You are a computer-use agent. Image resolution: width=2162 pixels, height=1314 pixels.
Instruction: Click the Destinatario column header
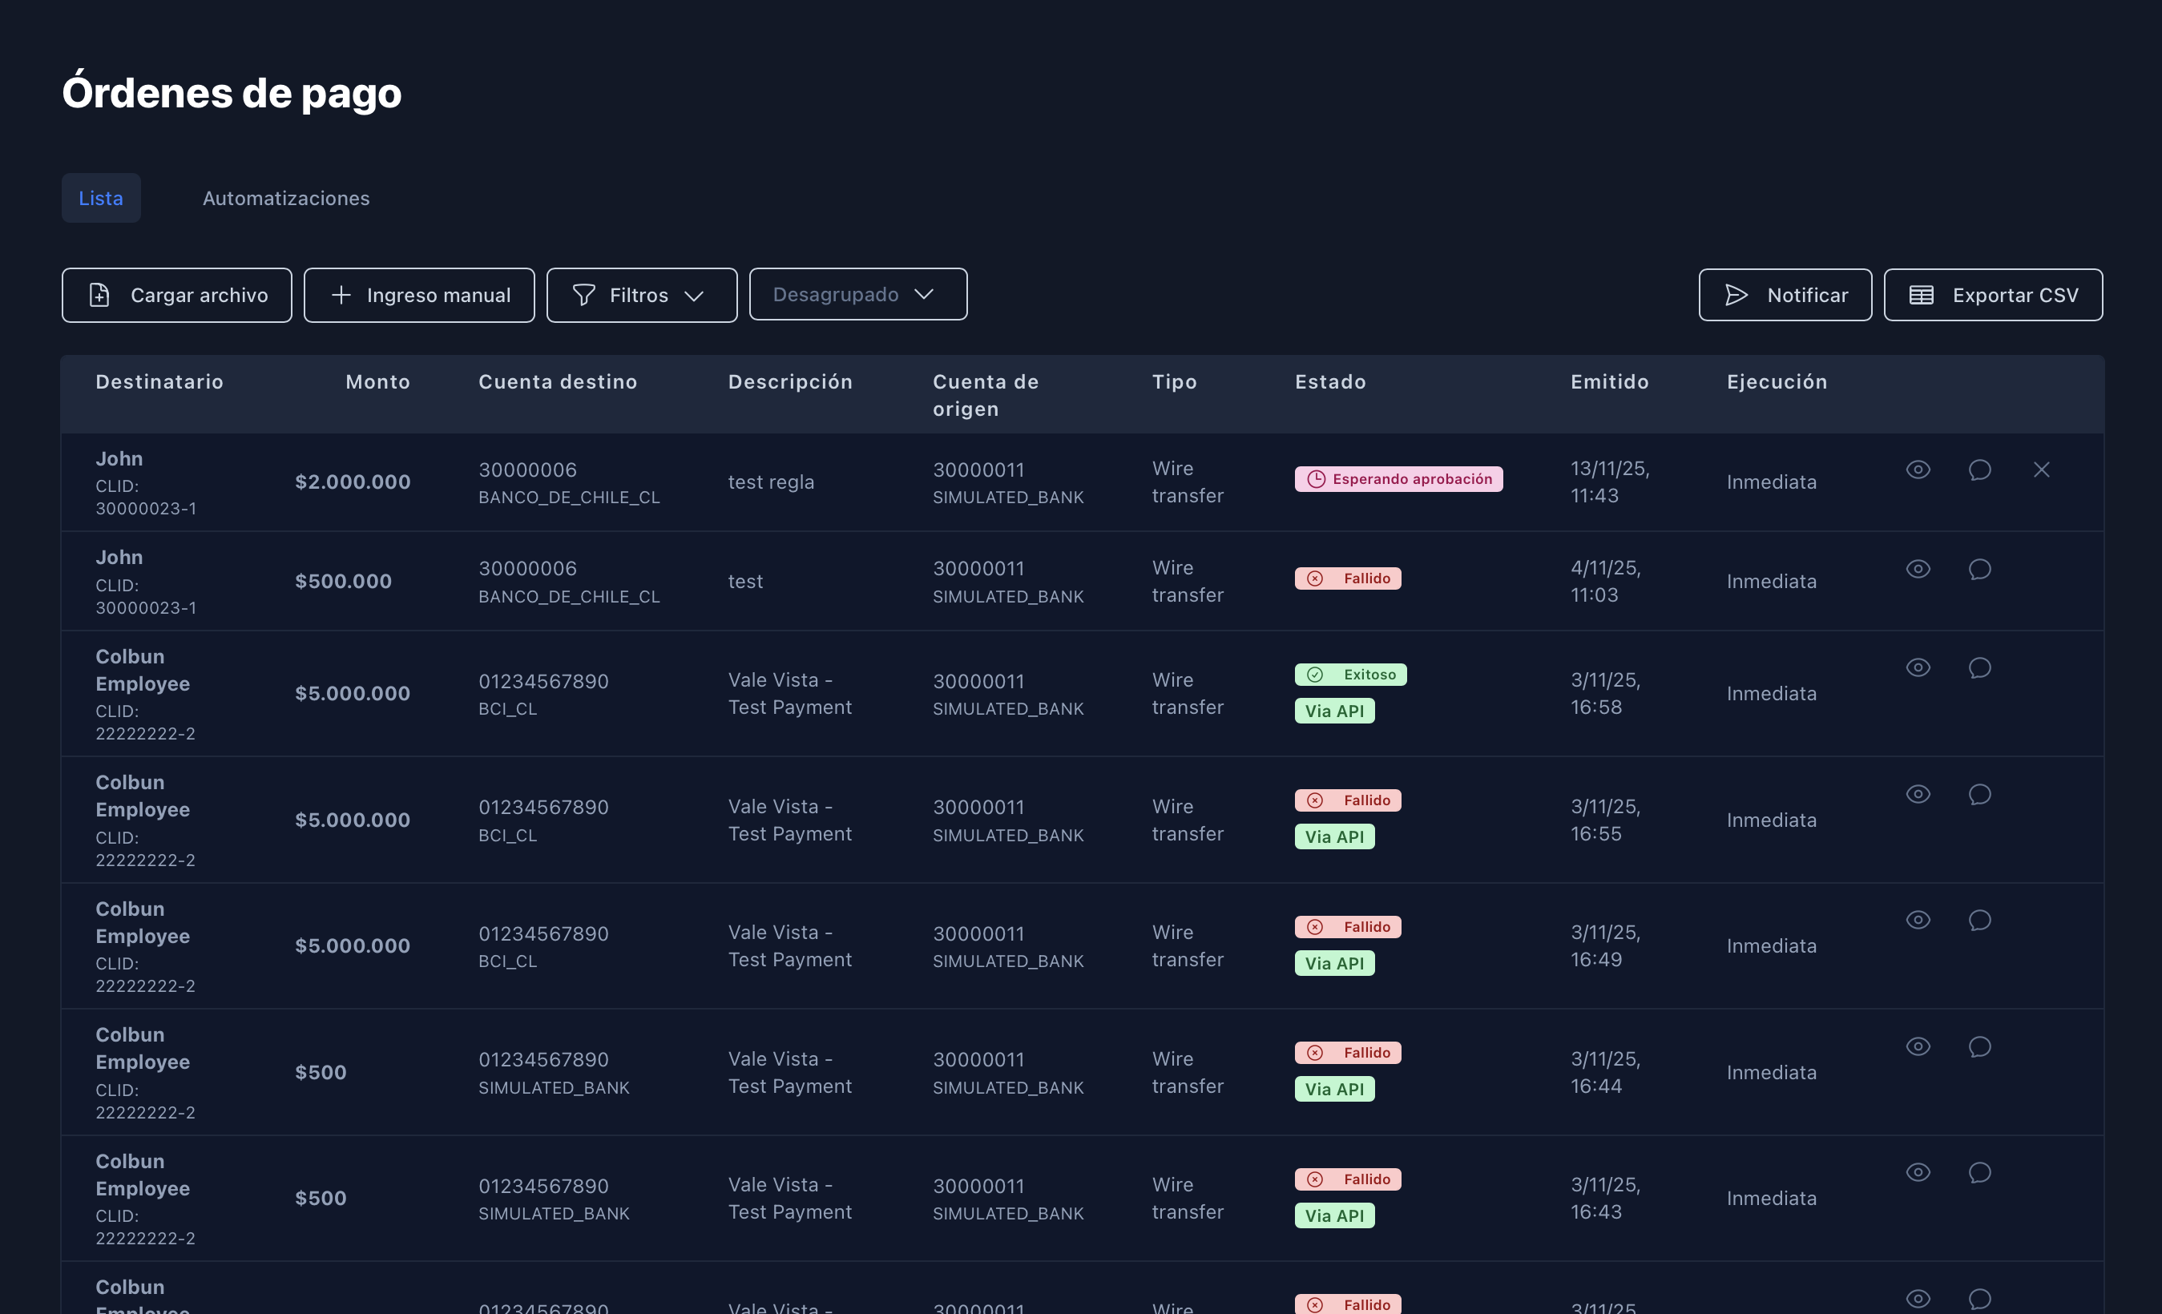[159, 381]
